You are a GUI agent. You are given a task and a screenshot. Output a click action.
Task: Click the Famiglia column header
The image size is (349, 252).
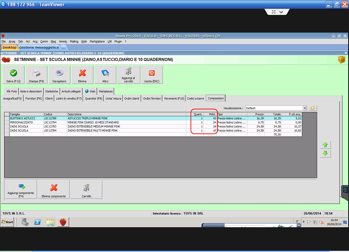[26, 114]
